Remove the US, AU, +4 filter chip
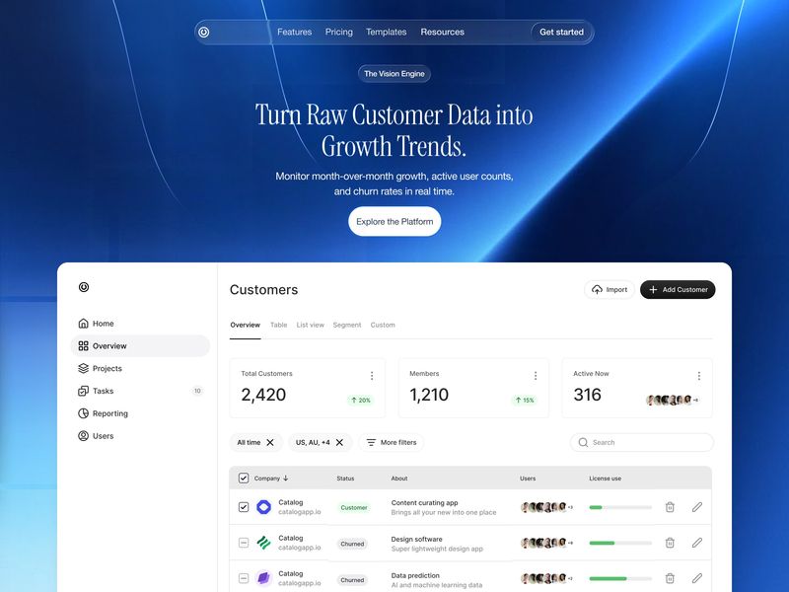 tap(339, 442)
